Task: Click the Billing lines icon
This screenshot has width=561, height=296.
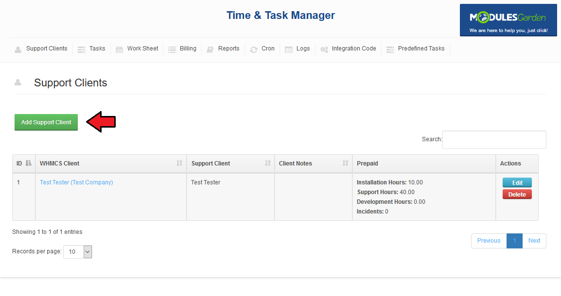Action: click(x=172, y=49)
